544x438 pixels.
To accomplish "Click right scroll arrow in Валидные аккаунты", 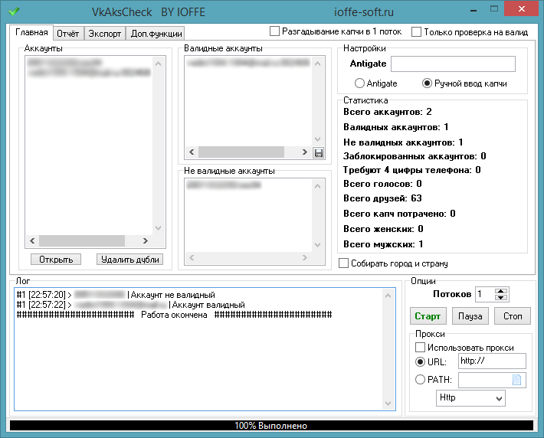I will point(305,152).
